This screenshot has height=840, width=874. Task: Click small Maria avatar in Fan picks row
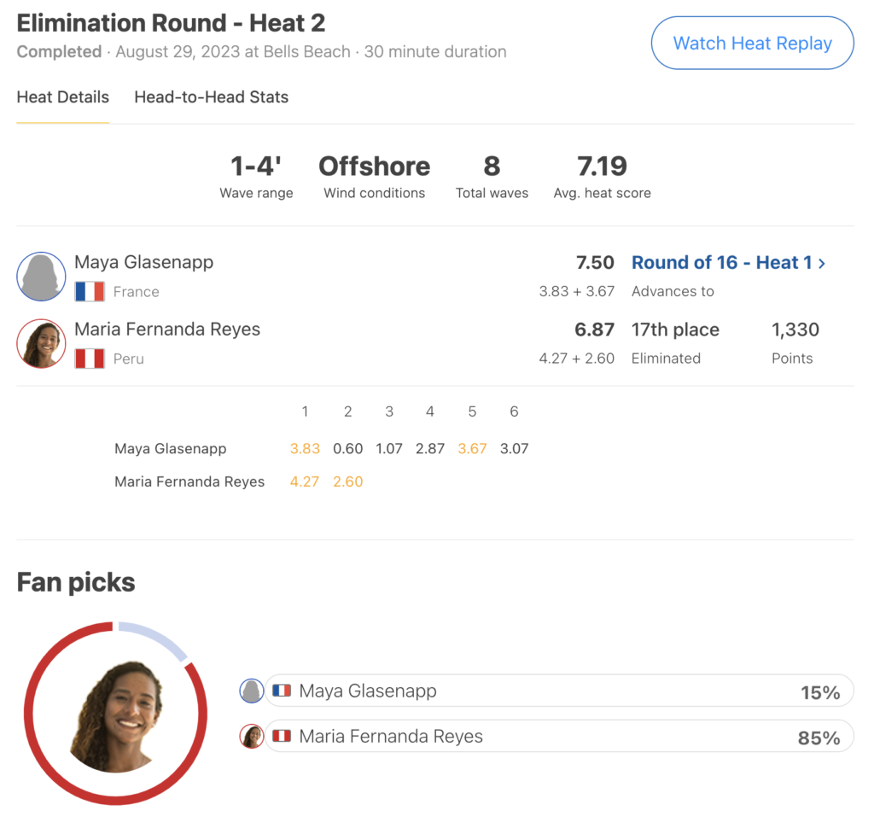pos(252,737)
